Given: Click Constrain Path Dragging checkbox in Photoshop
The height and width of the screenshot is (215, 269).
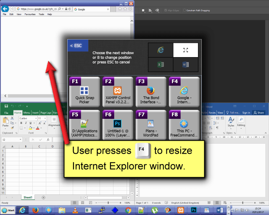Looking at the screenshot, I should (185, 10).
